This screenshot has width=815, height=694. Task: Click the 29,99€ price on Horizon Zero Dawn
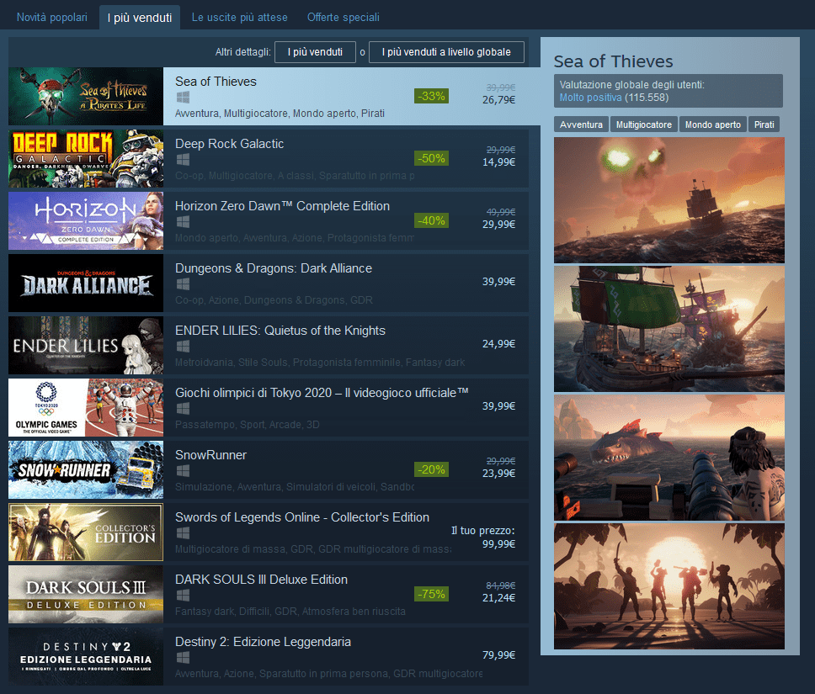[x=498, y=225]
